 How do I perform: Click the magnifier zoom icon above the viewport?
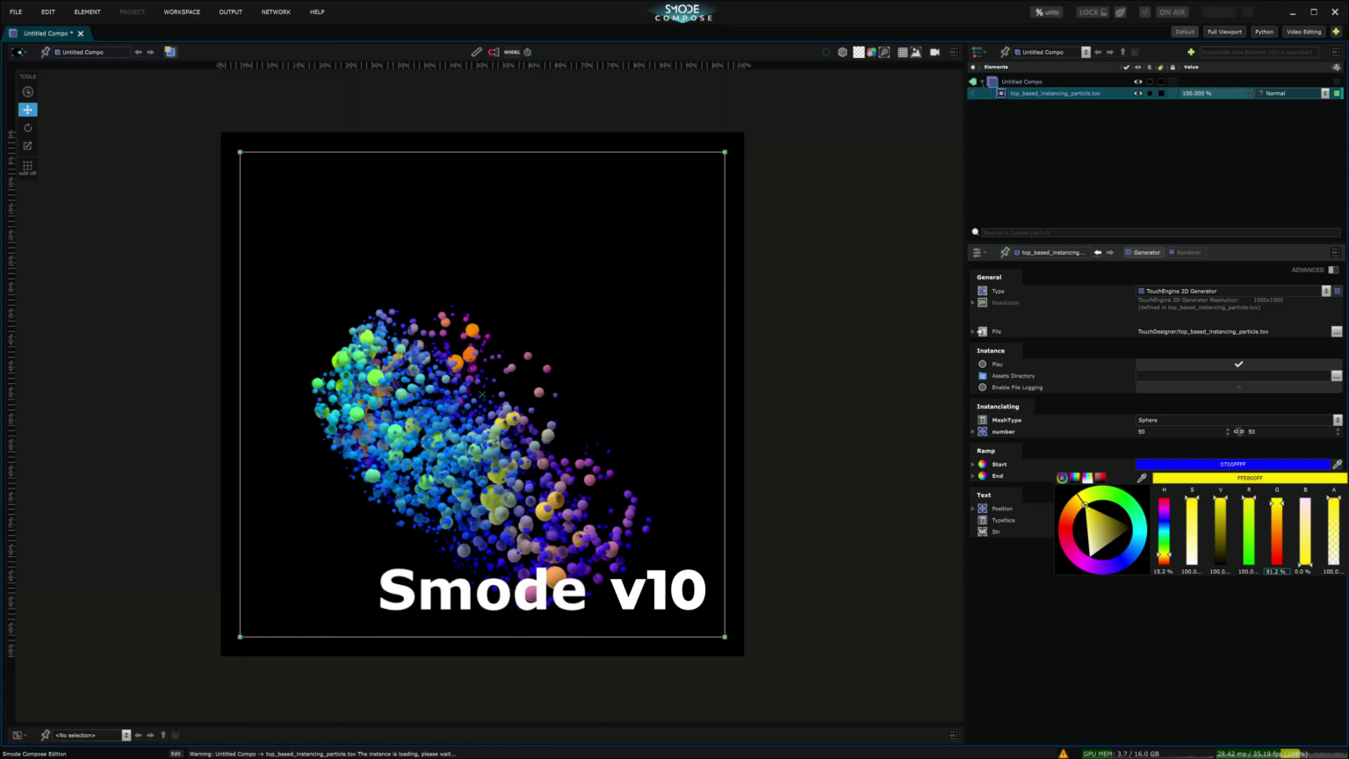(x=884, y=52)
